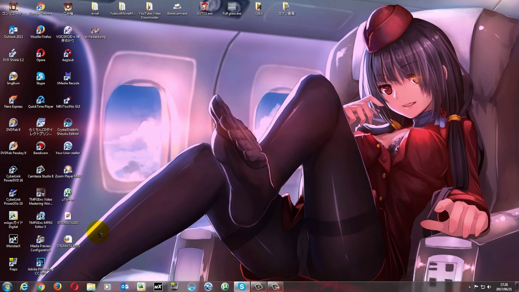Select the CyberLink Power2Go 10 shortcut
Screen dimensions: 519x292
pyautogui.click(x=13, y=197)
